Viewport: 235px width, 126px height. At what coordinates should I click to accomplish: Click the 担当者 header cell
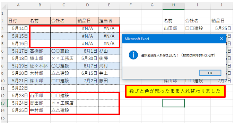coord(109,21)
